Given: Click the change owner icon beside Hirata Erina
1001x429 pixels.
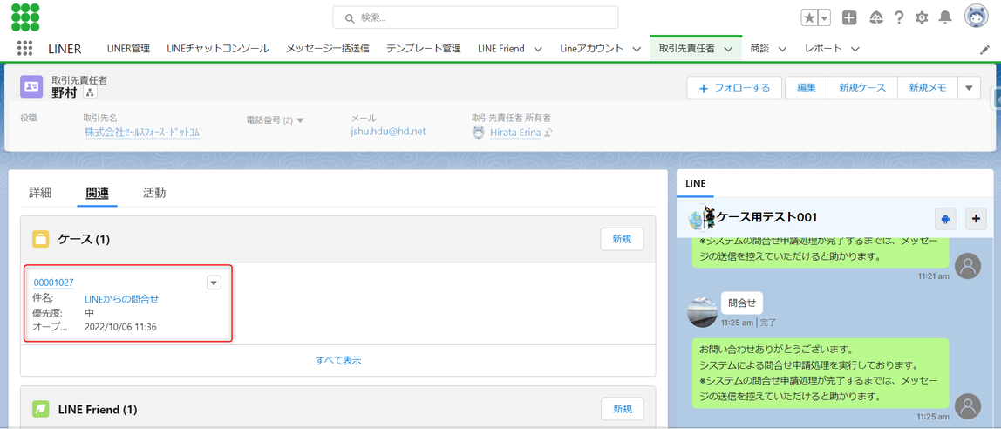Looking at the screenshot, I should click(x=547, y=133).
